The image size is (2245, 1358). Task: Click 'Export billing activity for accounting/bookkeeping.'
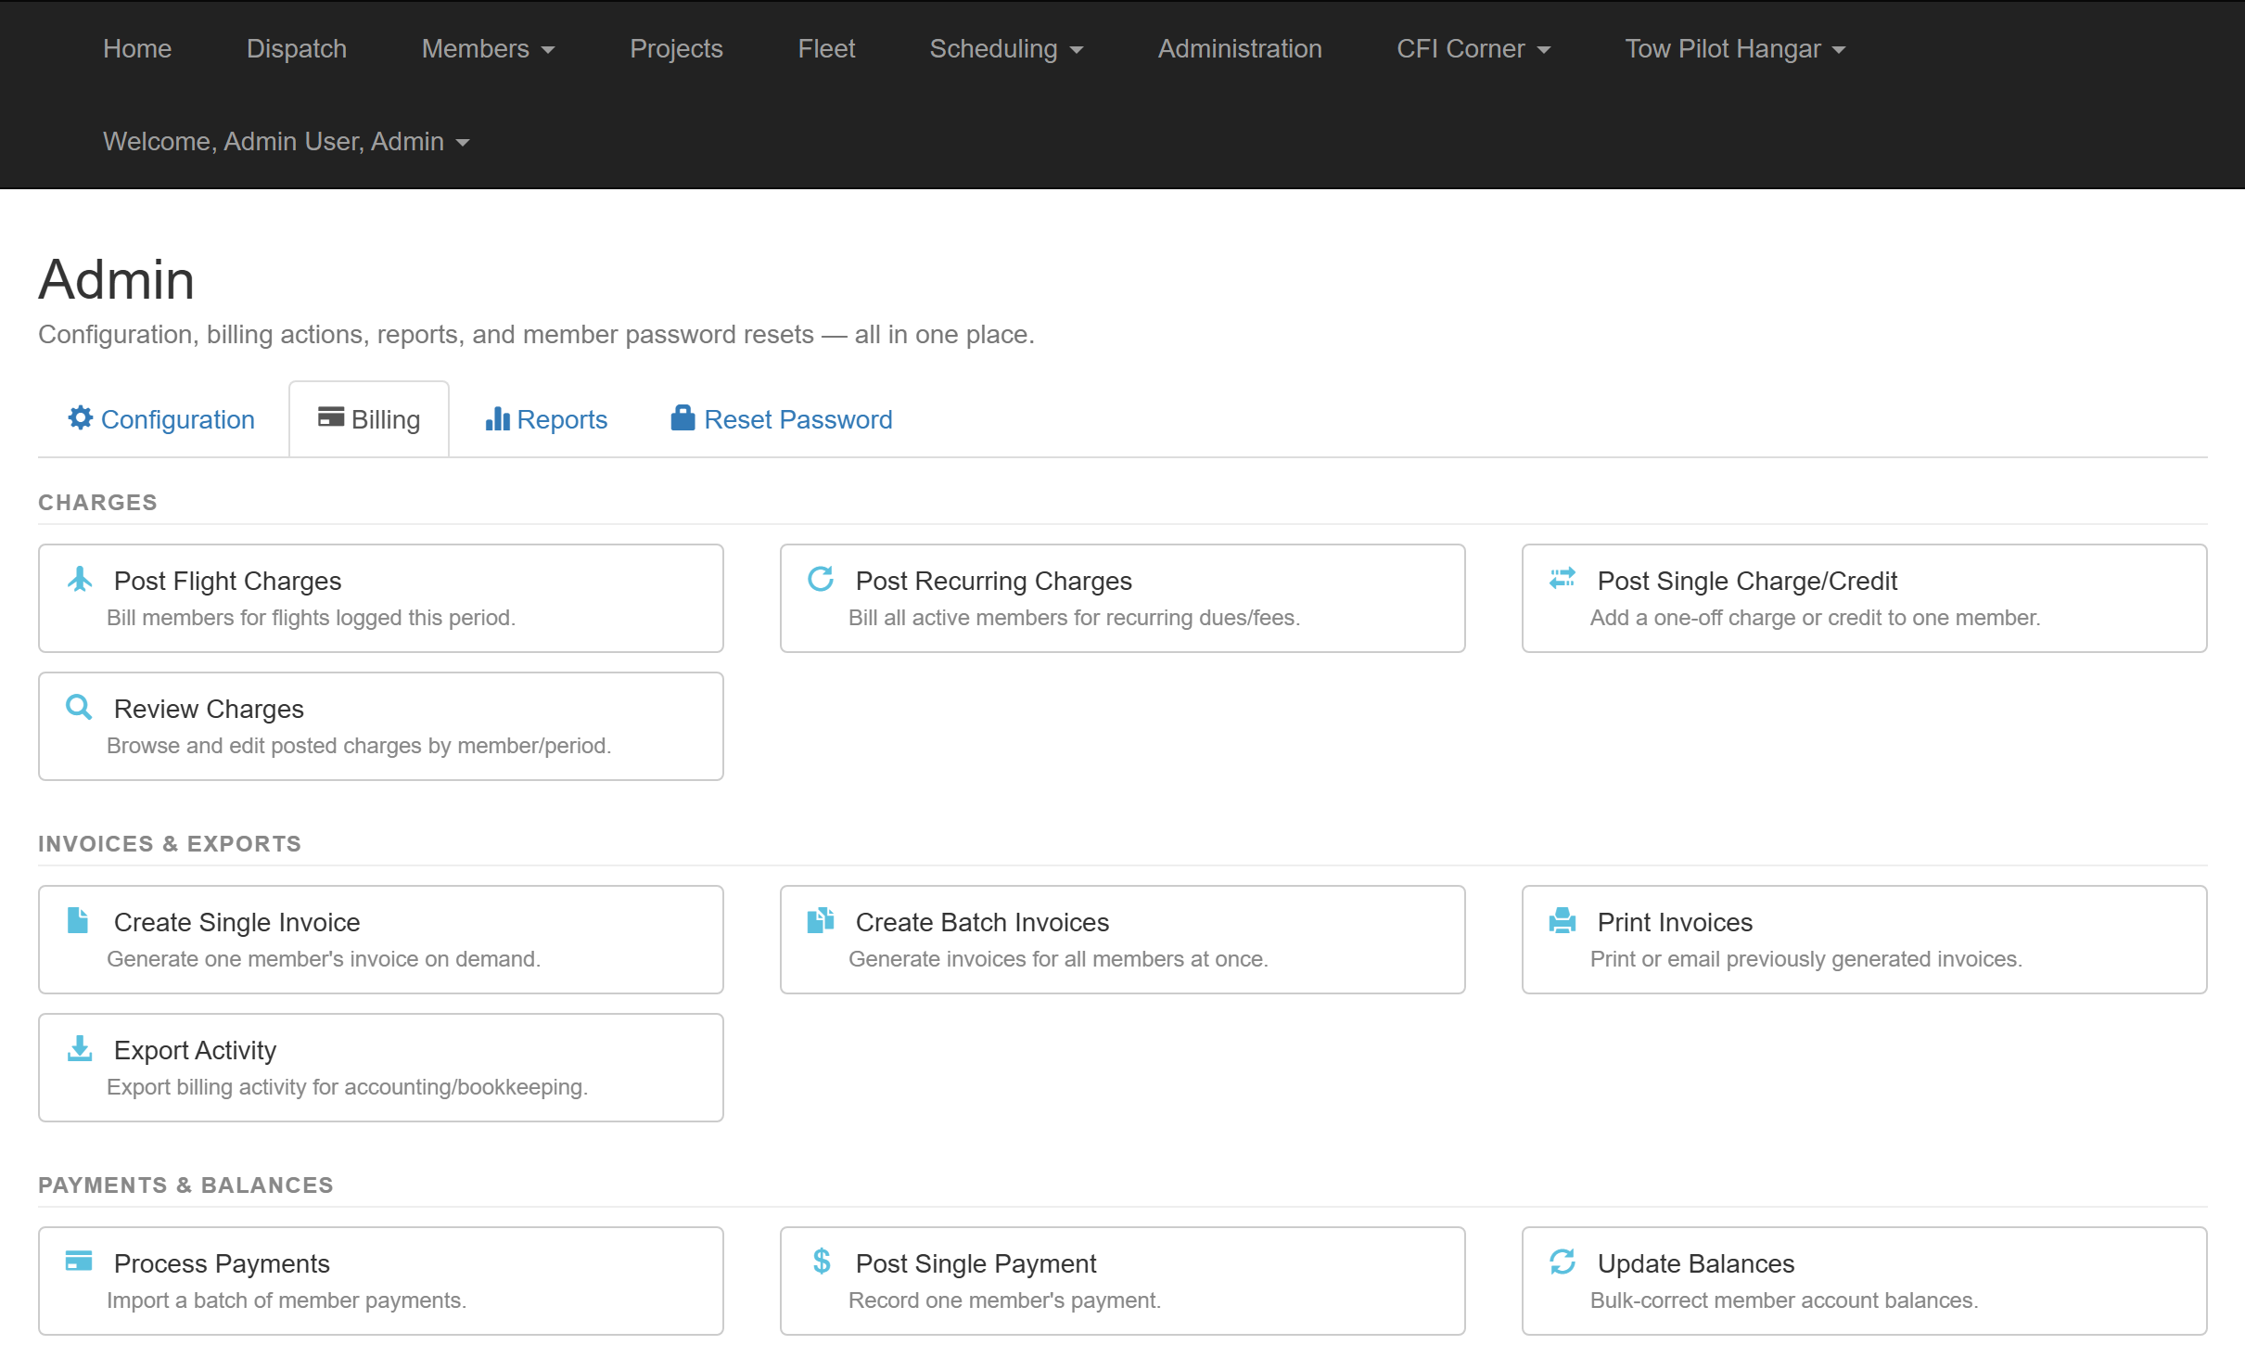click(347, 1087)
